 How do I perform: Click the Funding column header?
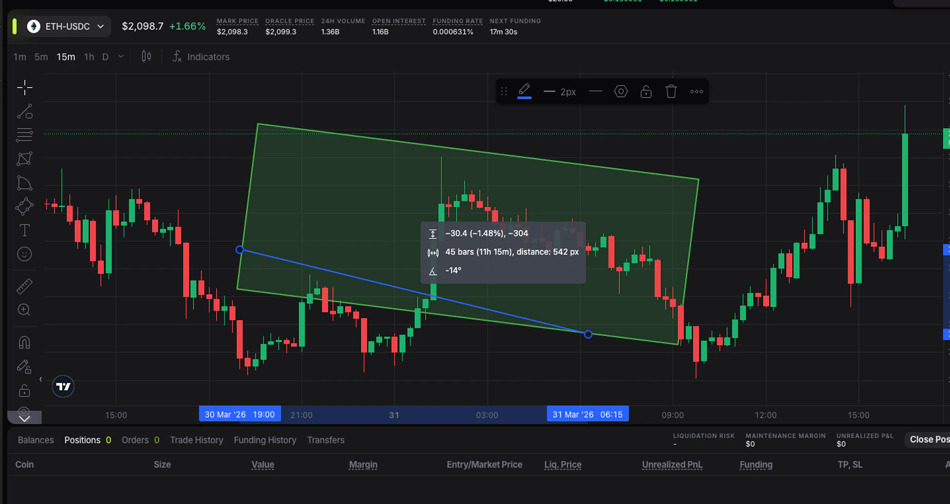(x=756, y=465)
